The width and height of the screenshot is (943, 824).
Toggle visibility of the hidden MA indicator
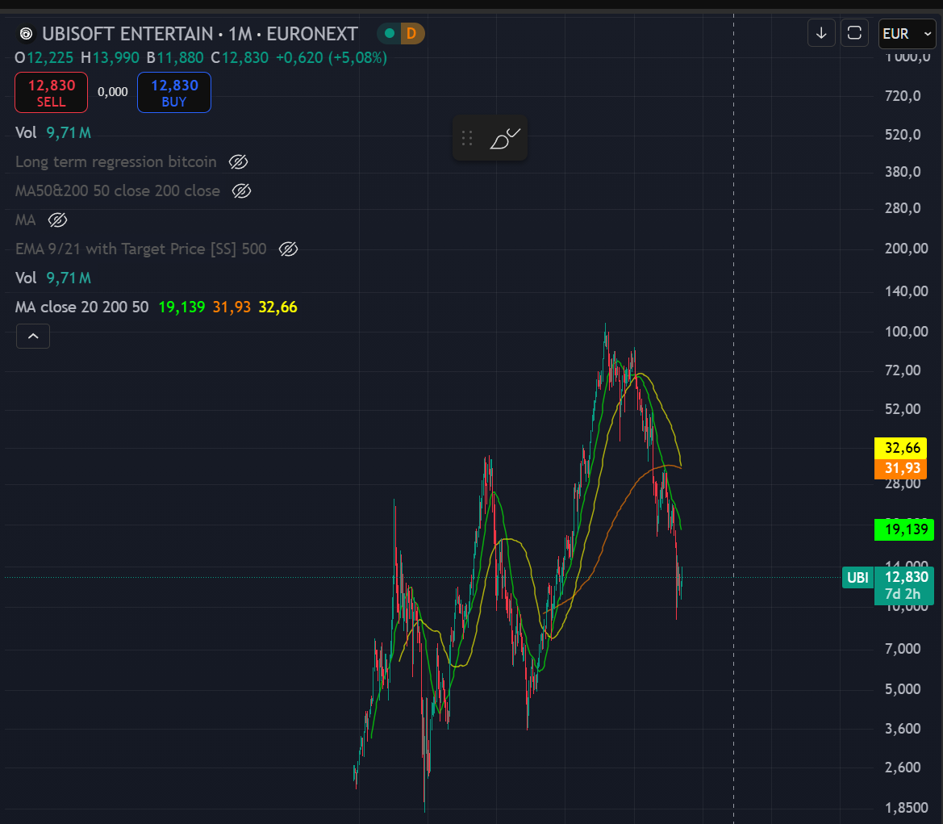(58, 220)
